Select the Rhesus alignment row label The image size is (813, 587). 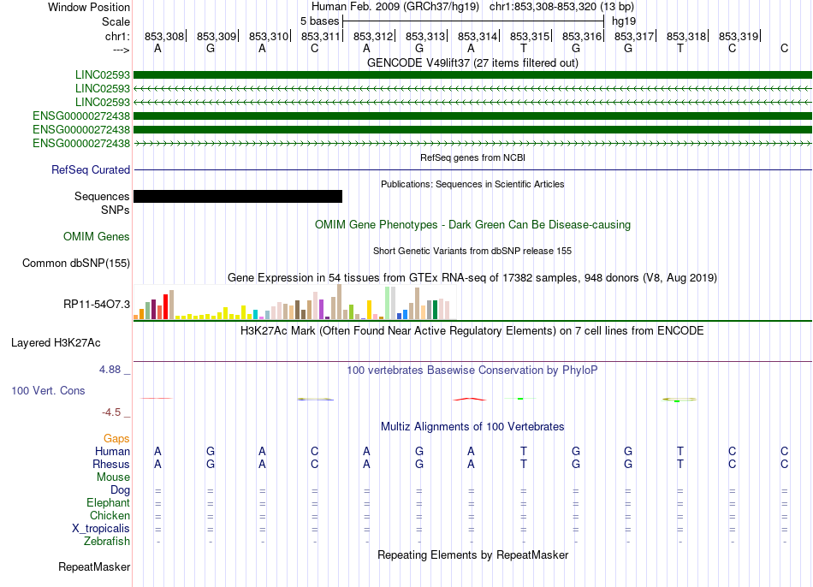tap(111, 464)
